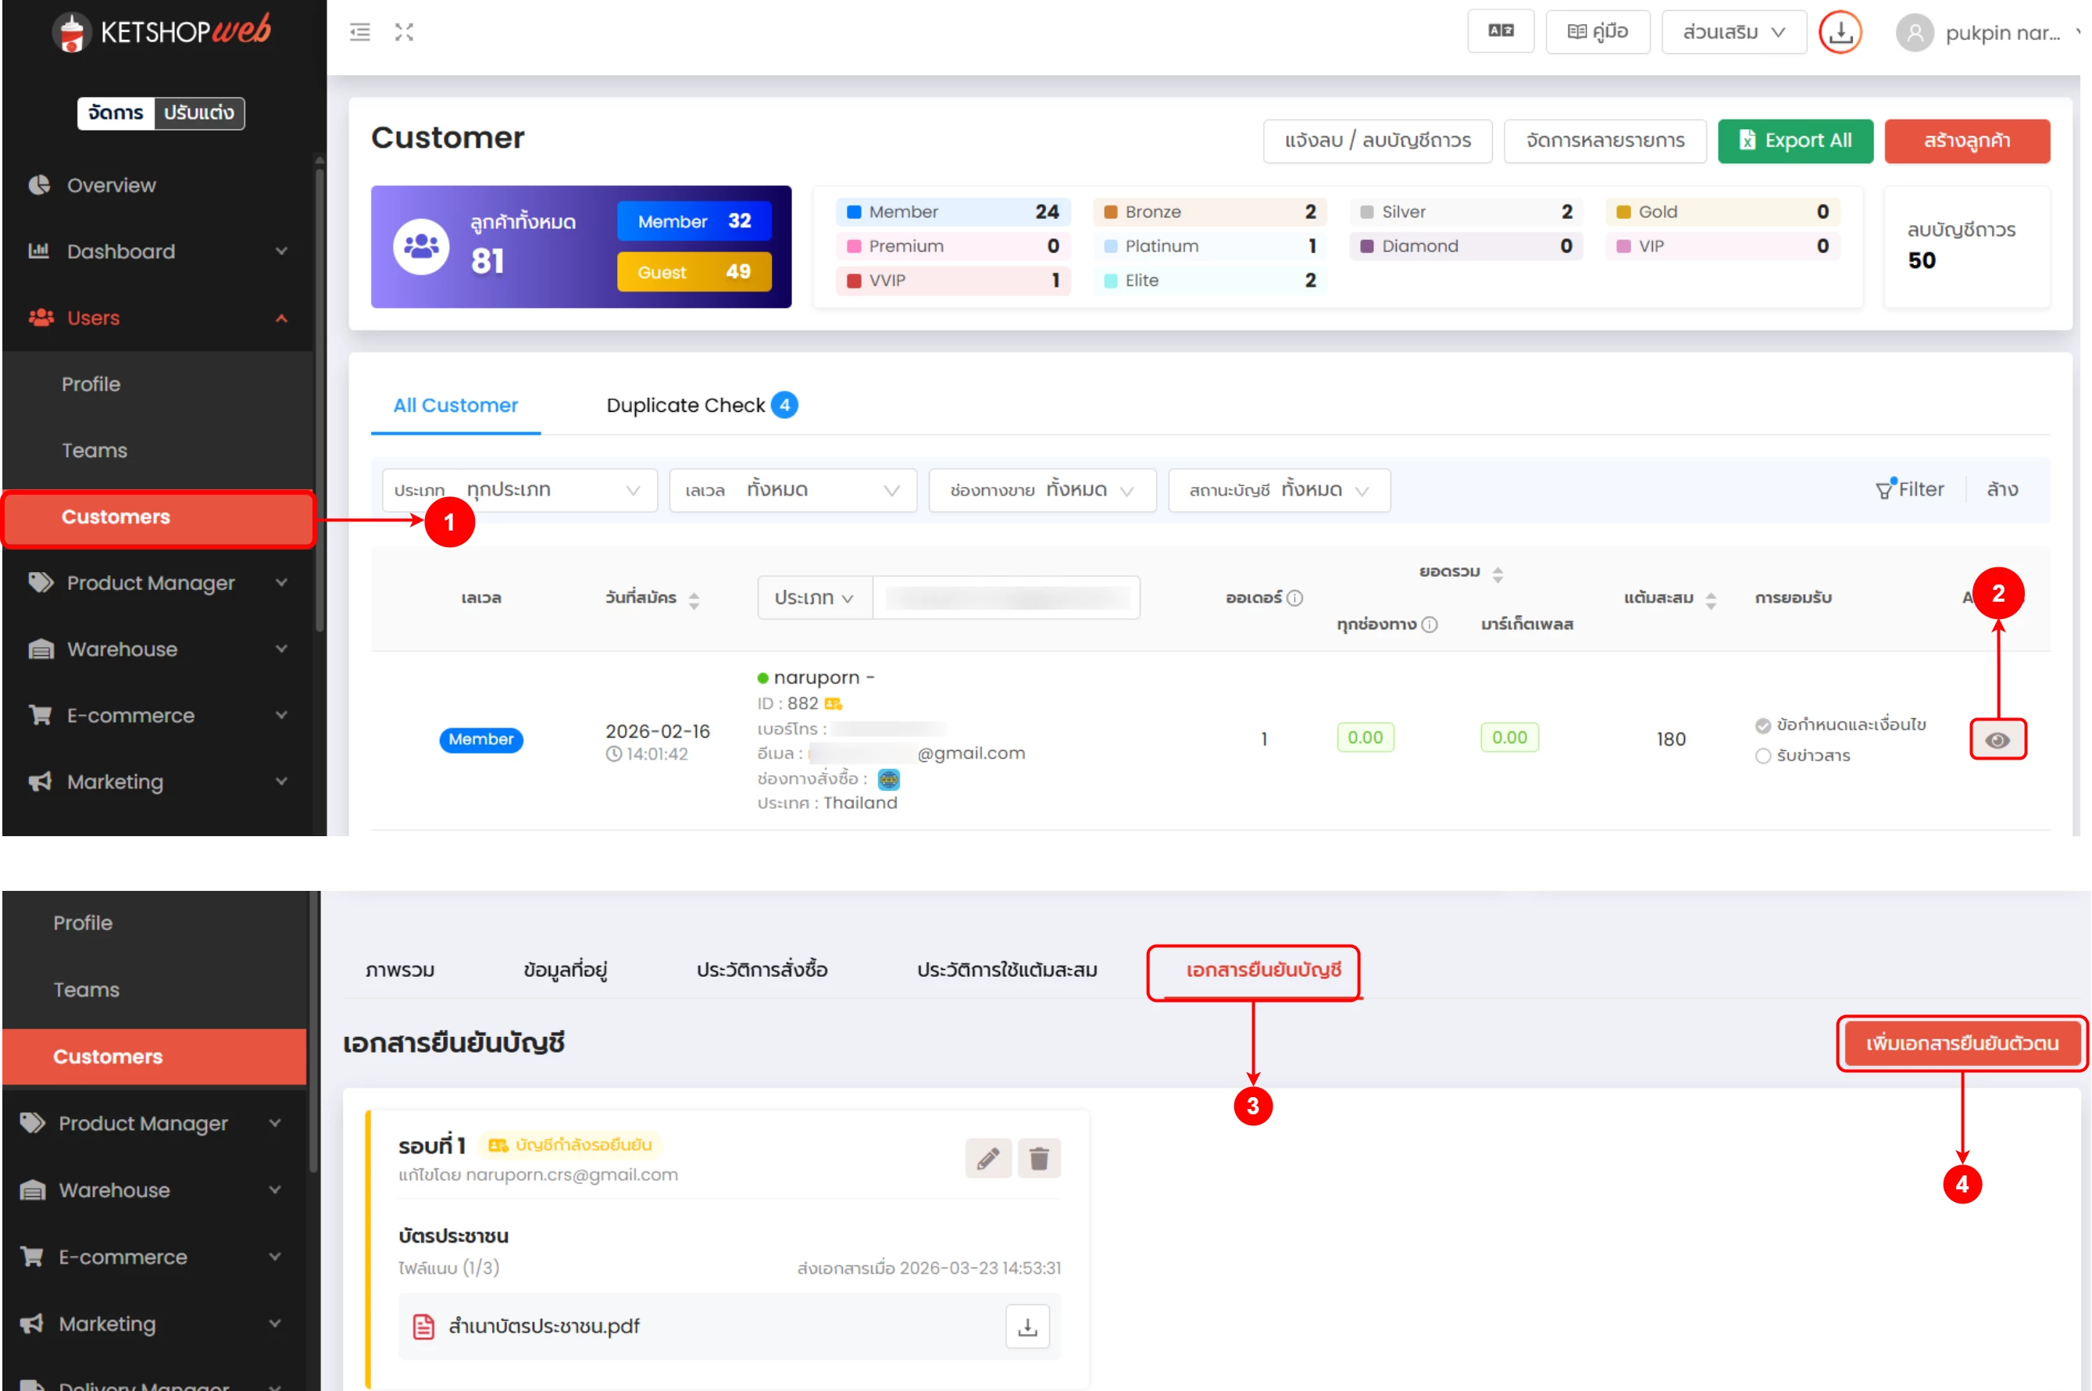Toggle the ข้อกำหนดและเงื่อนไข checkbox
The image size is (2092, 1391).
(x=1763, y=724)
